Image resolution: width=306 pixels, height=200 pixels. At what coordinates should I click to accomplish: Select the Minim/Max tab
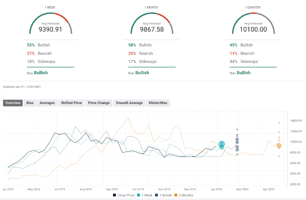[158, 103]
